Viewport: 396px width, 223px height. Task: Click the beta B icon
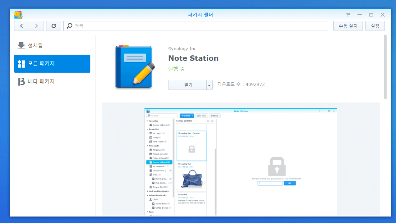(x=22, y=82)
